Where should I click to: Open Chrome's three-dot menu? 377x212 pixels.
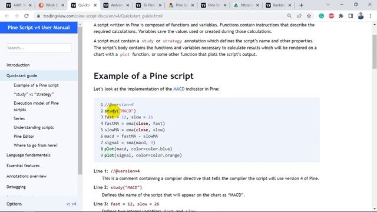pos(371,16)
